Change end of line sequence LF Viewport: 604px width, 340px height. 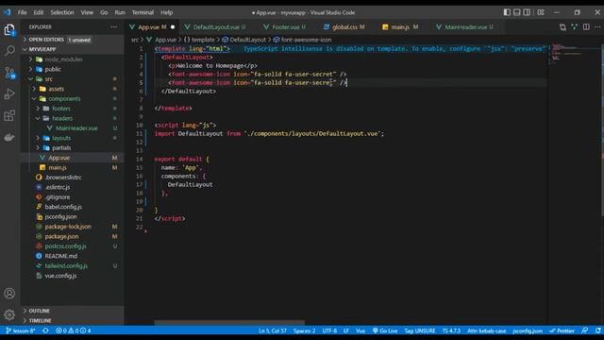tap(346, 331)
